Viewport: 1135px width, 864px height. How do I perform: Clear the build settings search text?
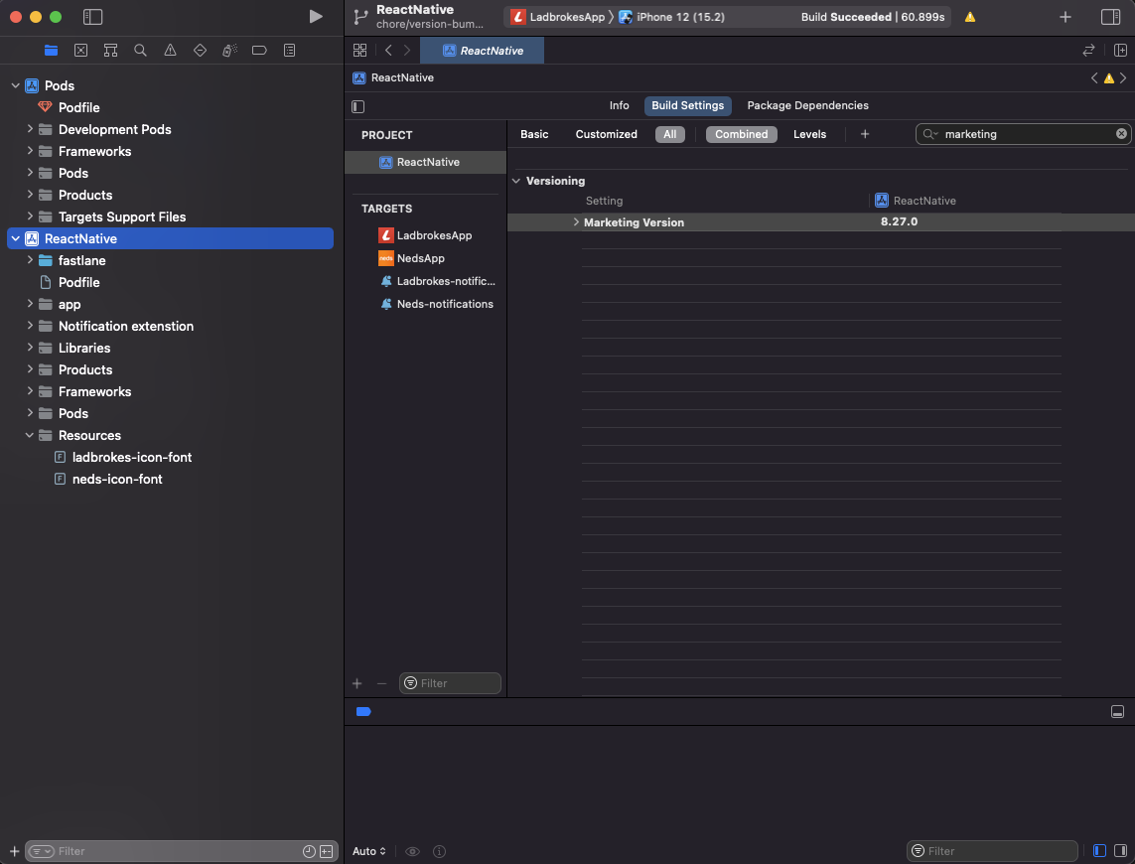tap(1121, 134)
